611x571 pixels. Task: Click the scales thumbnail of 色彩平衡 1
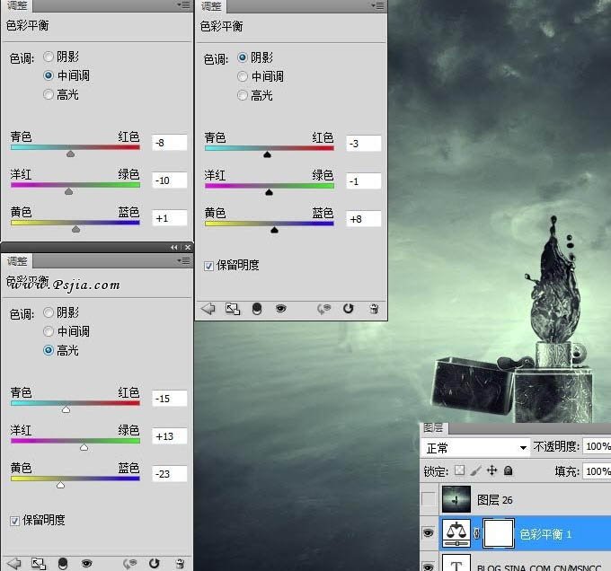pos(458,533)
